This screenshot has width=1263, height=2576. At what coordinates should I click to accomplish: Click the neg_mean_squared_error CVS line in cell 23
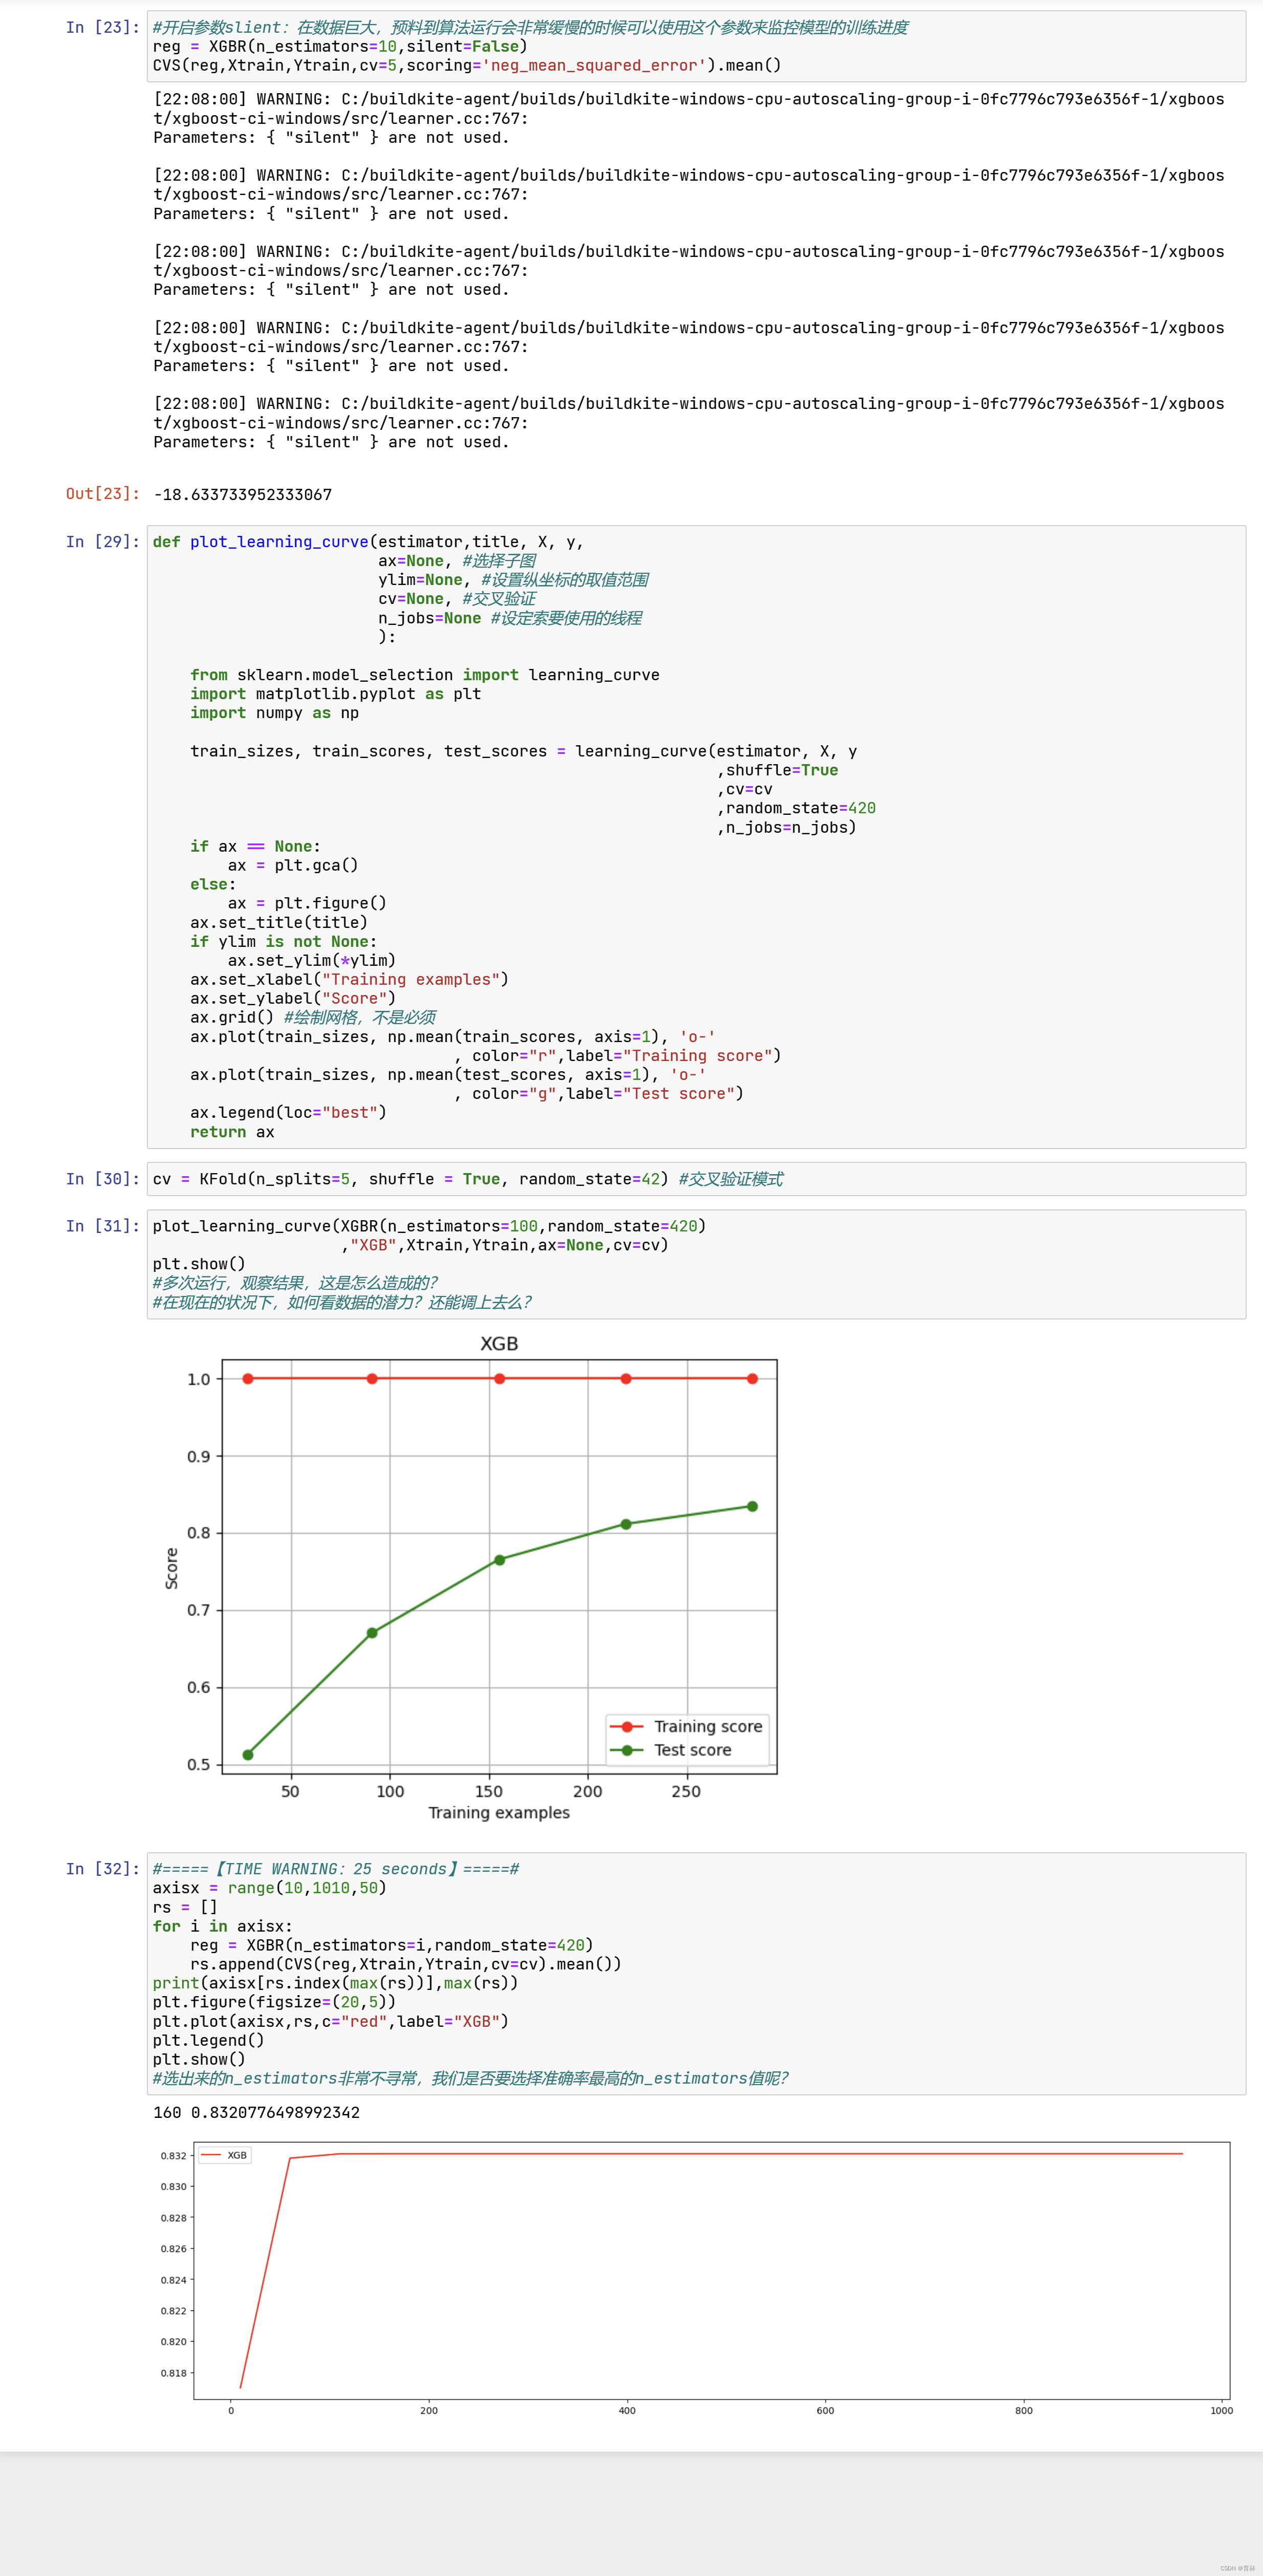click(467, 65)
